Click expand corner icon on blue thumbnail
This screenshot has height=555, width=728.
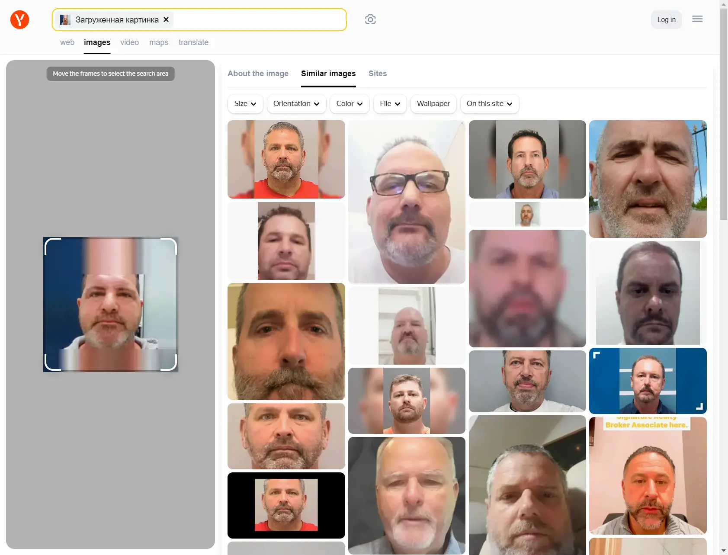pyautogui.click(x=699, y=406)
